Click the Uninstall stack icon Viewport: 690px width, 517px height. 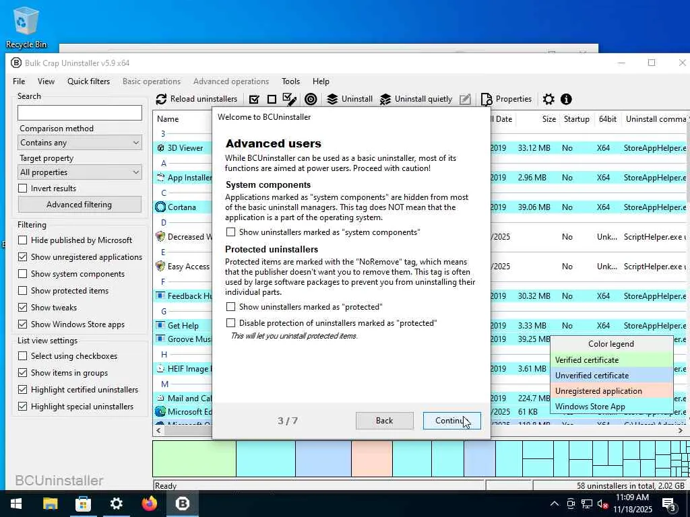(332, 100)
